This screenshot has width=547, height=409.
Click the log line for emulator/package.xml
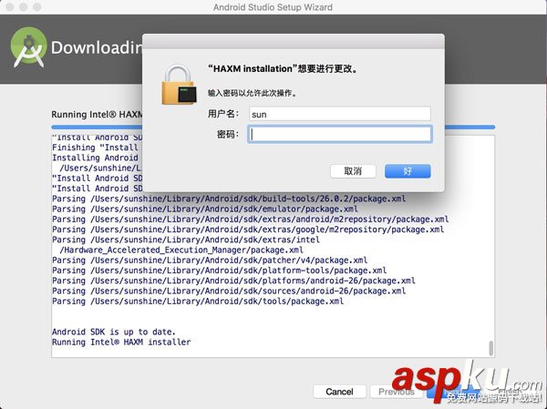[205, 209]
